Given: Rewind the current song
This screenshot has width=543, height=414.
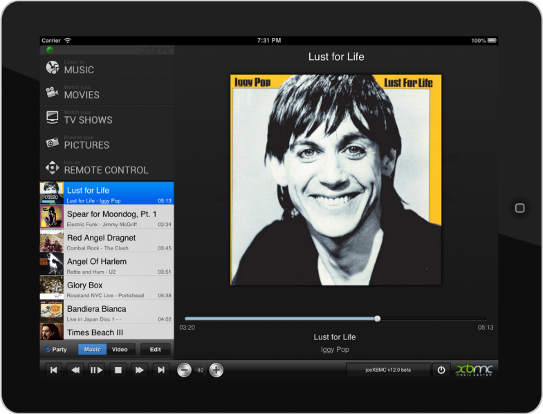Looking at the screenshot, I should (x=75, y=370).
